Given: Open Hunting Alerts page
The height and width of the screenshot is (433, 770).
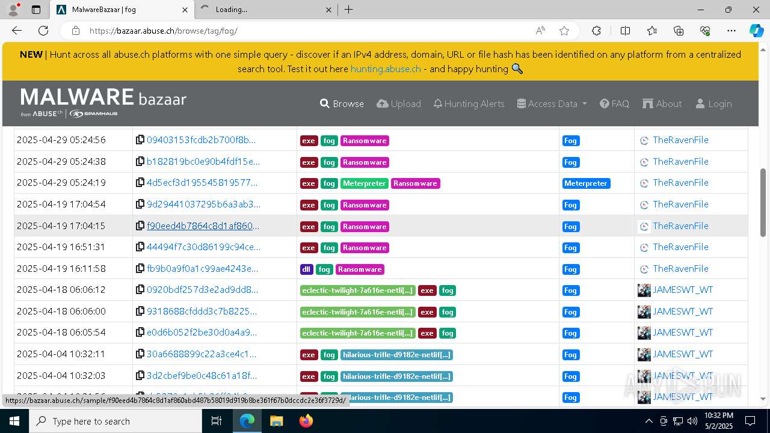Looking at the screenshot, I should 469,104.
